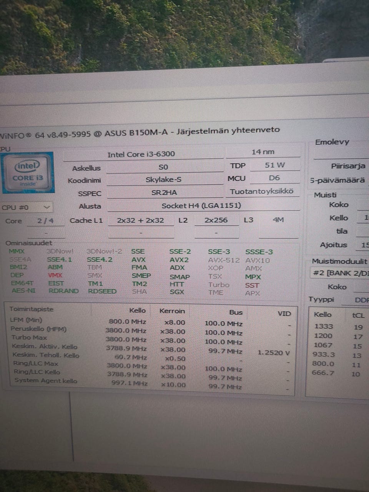Click the 2x256 L2 cache value

click(216, 220)
